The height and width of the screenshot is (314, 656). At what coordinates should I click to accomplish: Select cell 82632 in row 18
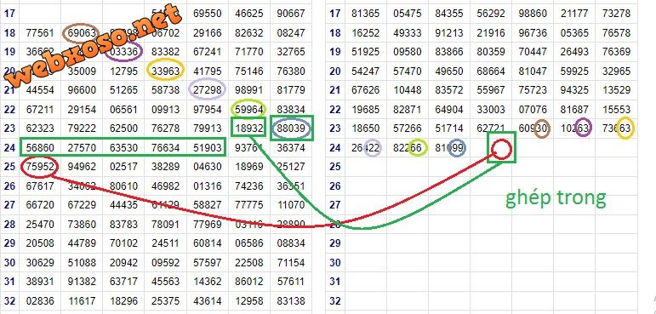click(249, 32)
